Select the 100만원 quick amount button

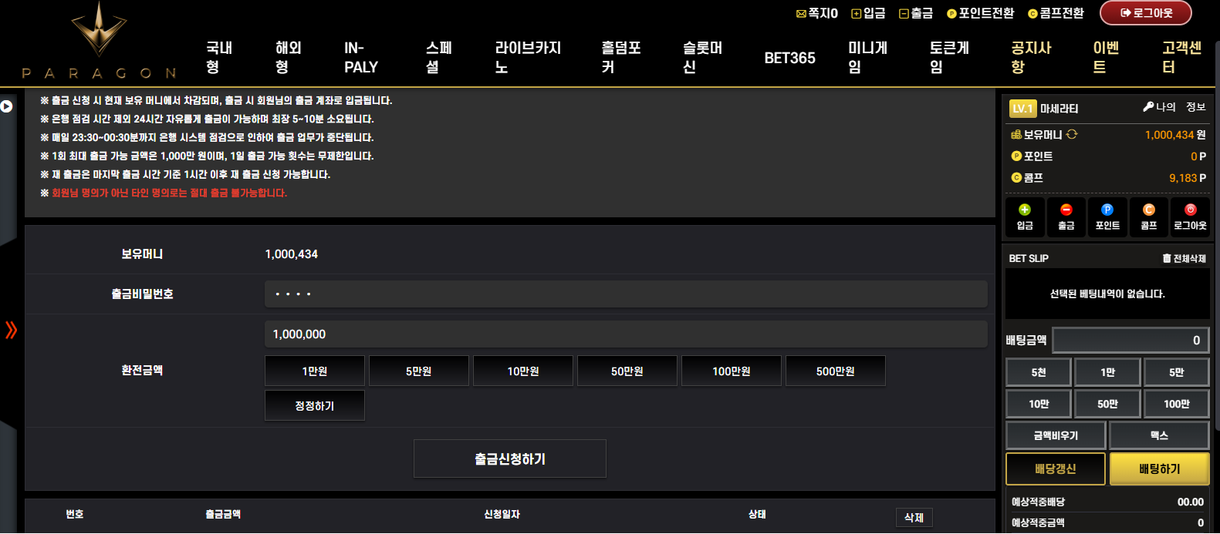731,371
